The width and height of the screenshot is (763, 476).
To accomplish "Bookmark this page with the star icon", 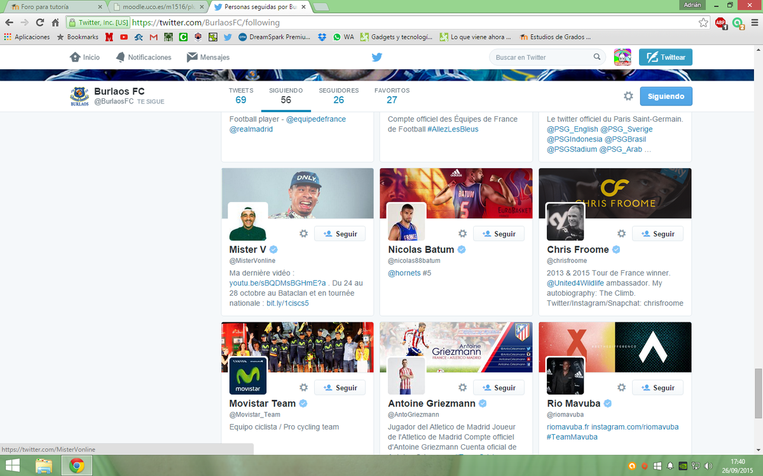I will (703, 22).
